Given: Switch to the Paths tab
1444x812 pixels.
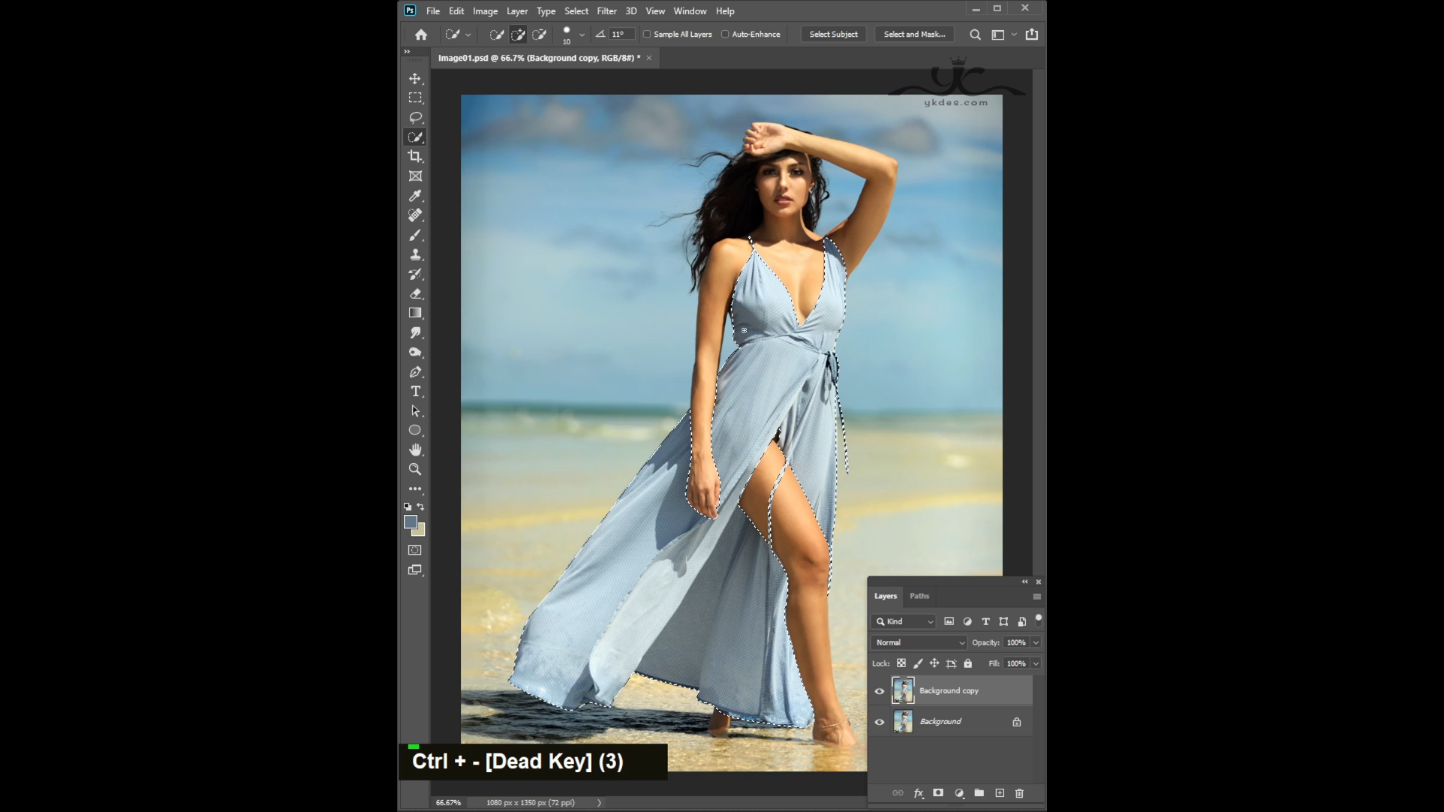Looking at the screenshot, I should coord(919,595).
